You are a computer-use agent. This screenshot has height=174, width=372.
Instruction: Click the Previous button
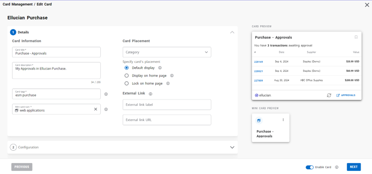pos(22,167)
